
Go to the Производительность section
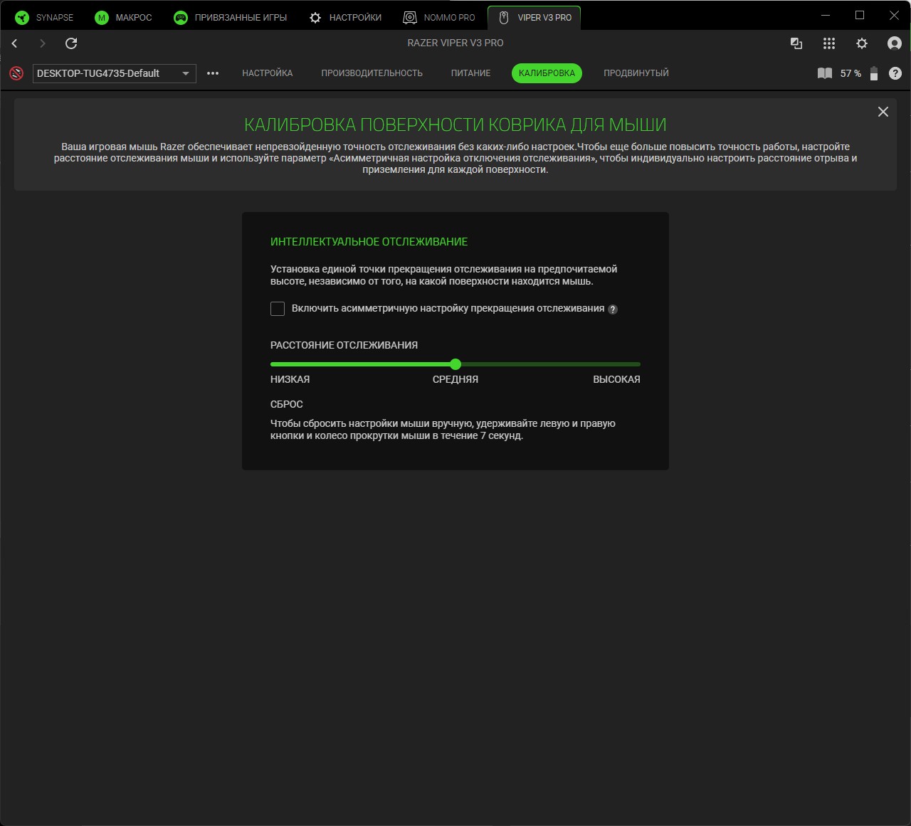pyautogui.click(x=372, y=73)
